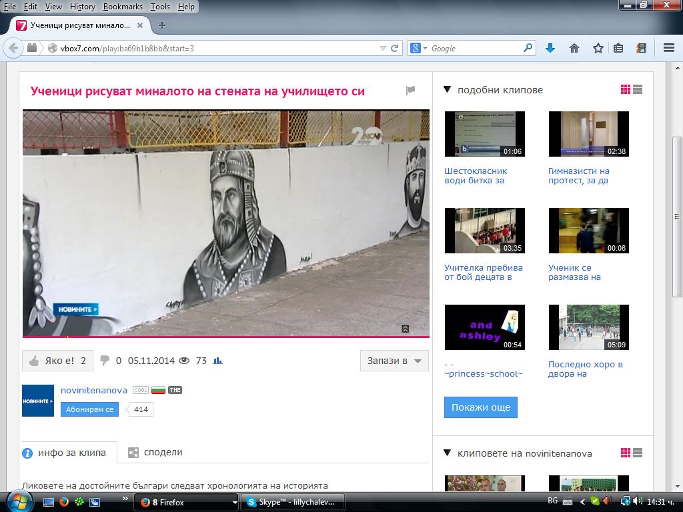Screen dimensions: 683x512
Task: Click the Абонирам се subscribe button
Action: [90, 409]
